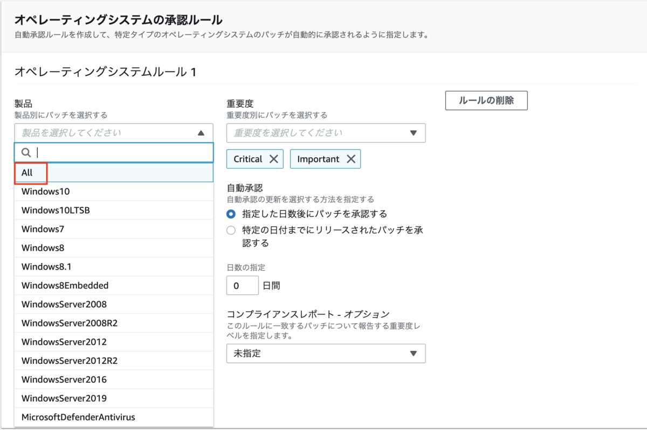Click the 自動承認 section label
This screenshot has height=430, width=647.
244,188
